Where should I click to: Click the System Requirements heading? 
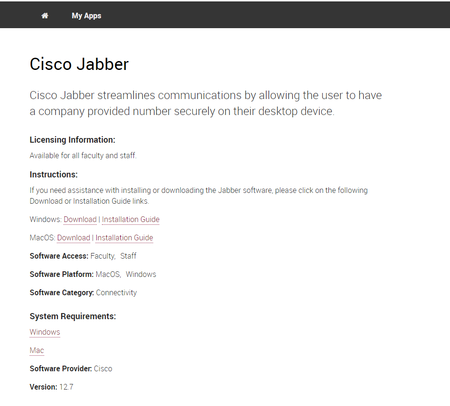click(73, 316)
